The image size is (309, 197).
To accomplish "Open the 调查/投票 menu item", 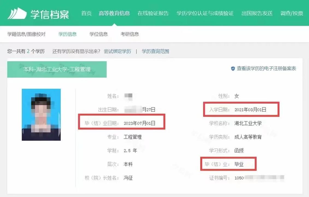I will (x=292, y=13).
